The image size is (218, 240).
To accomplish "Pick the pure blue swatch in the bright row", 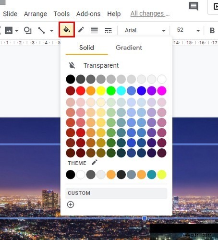I will coord(142,91).
